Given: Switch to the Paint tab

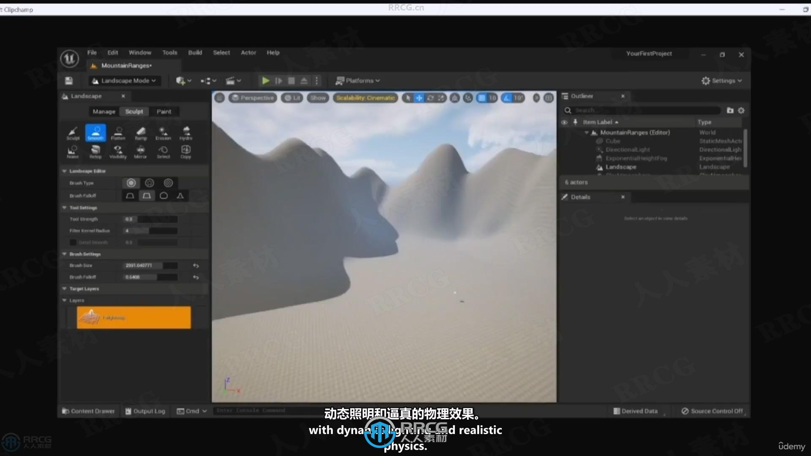Looking at the screenshot, I should click(164, 112).
